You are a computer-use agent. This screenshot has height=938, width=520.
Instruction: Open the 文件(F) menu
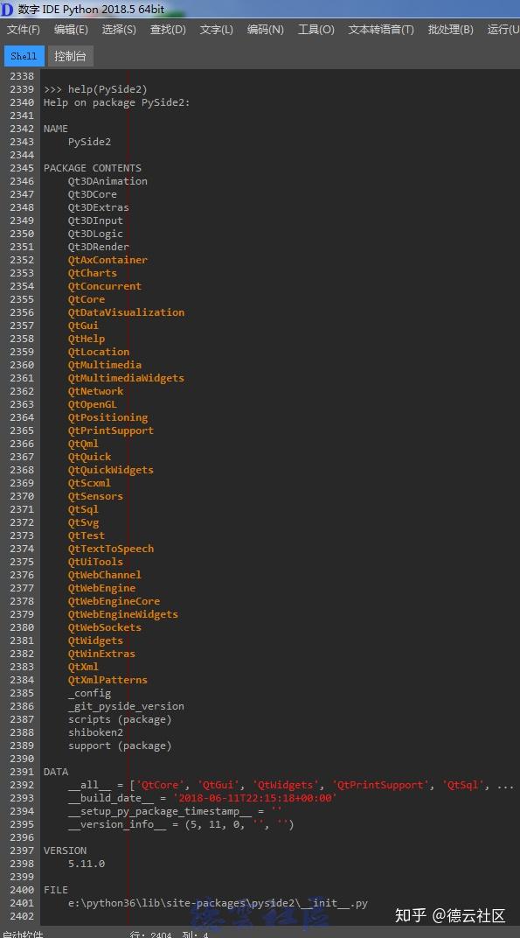click(23, 29)
